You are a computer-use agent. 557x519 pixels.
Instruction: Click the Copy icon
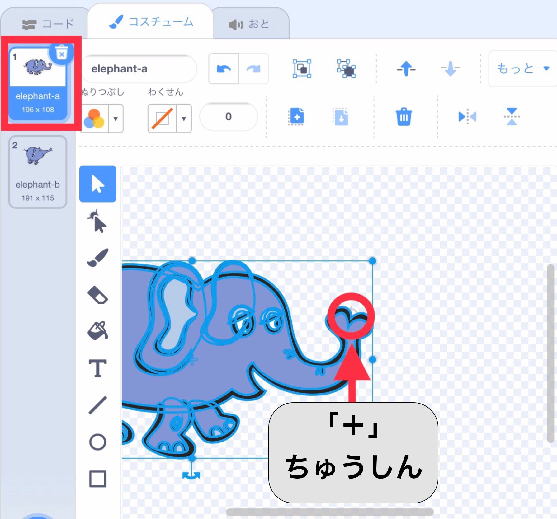[296, 117]
